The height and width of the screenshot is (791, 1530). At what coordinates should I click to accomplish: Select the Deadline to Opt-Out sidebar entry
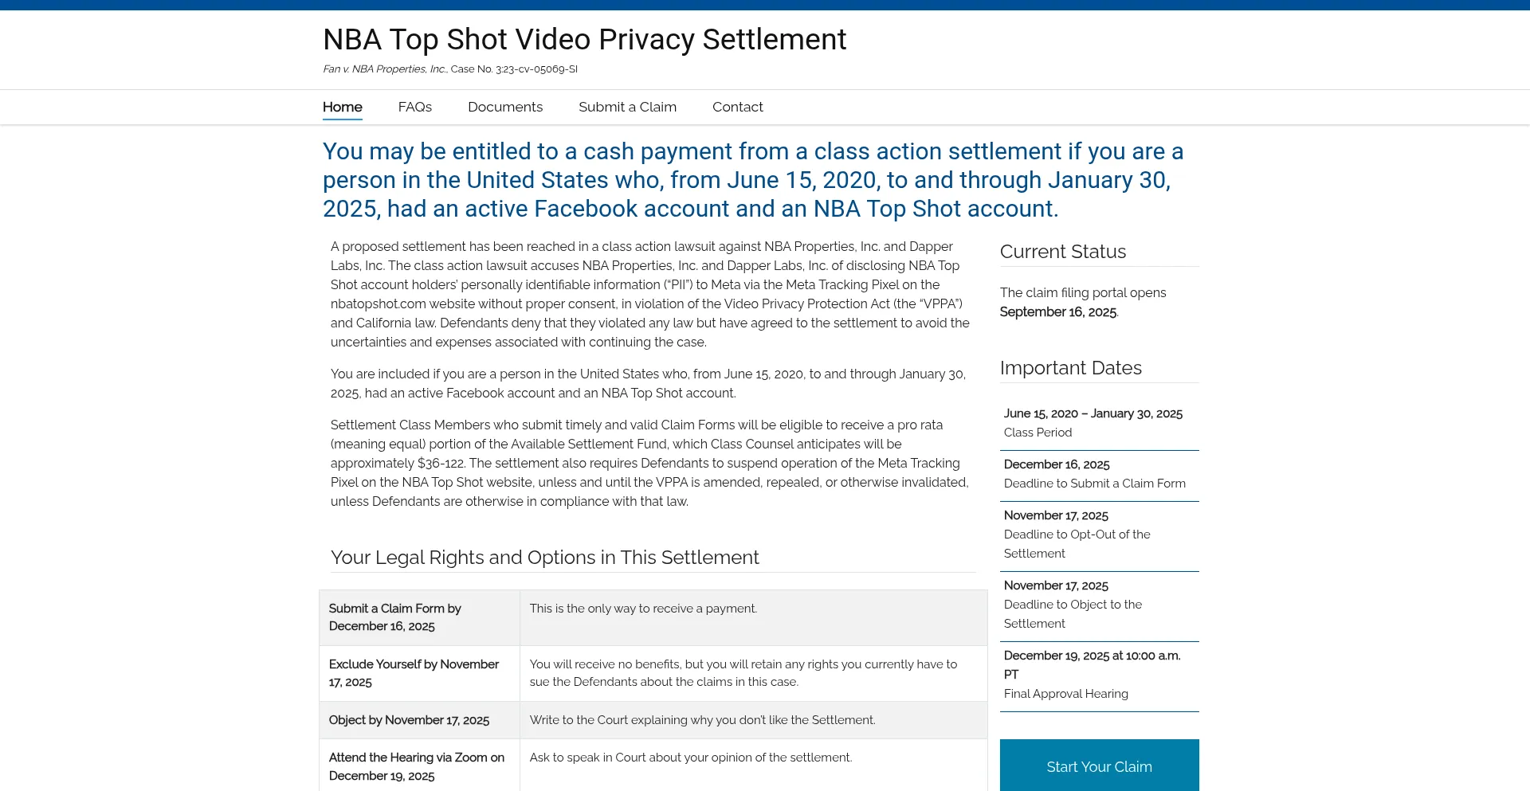(1077, 535)
